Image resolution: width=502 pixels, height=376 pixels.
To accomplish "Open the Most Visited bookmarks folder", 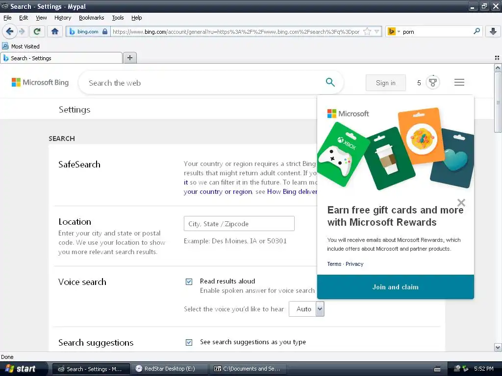I will click(21, 47).
